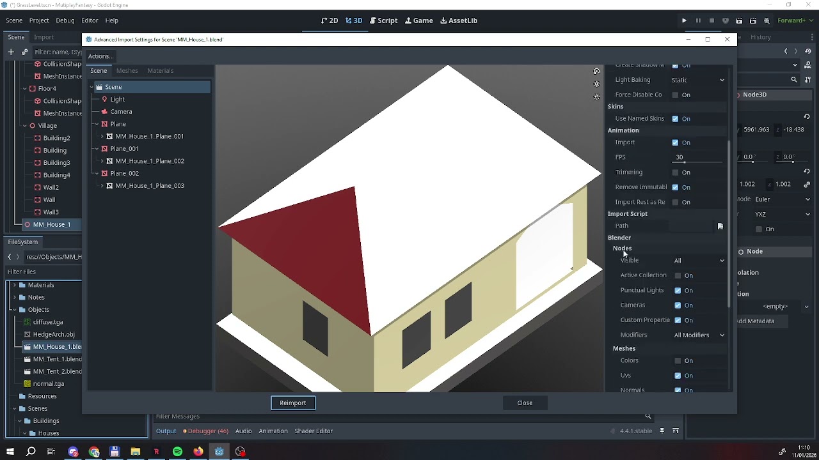Toggle Punctual Lights checkbox
This screenshot has width=819, height=460.
678,291
